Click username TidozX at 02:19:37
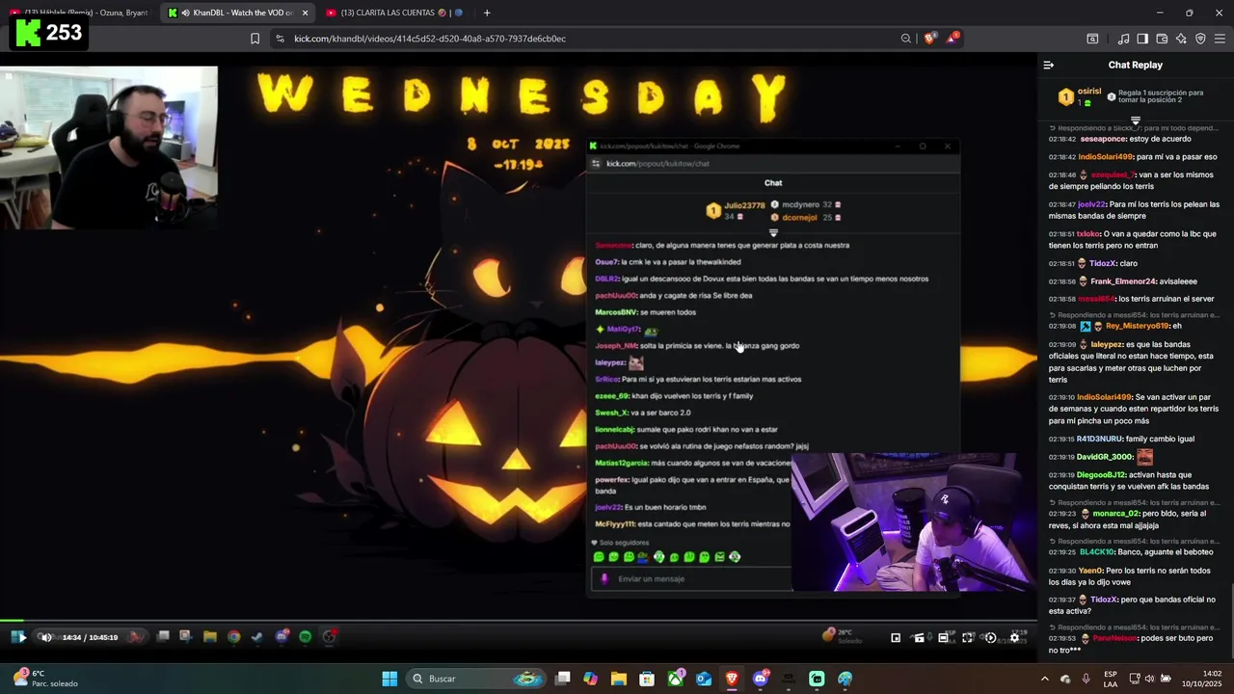Image resolution: width=1234 pixels, height=694 pixels. pos(1104,600)
